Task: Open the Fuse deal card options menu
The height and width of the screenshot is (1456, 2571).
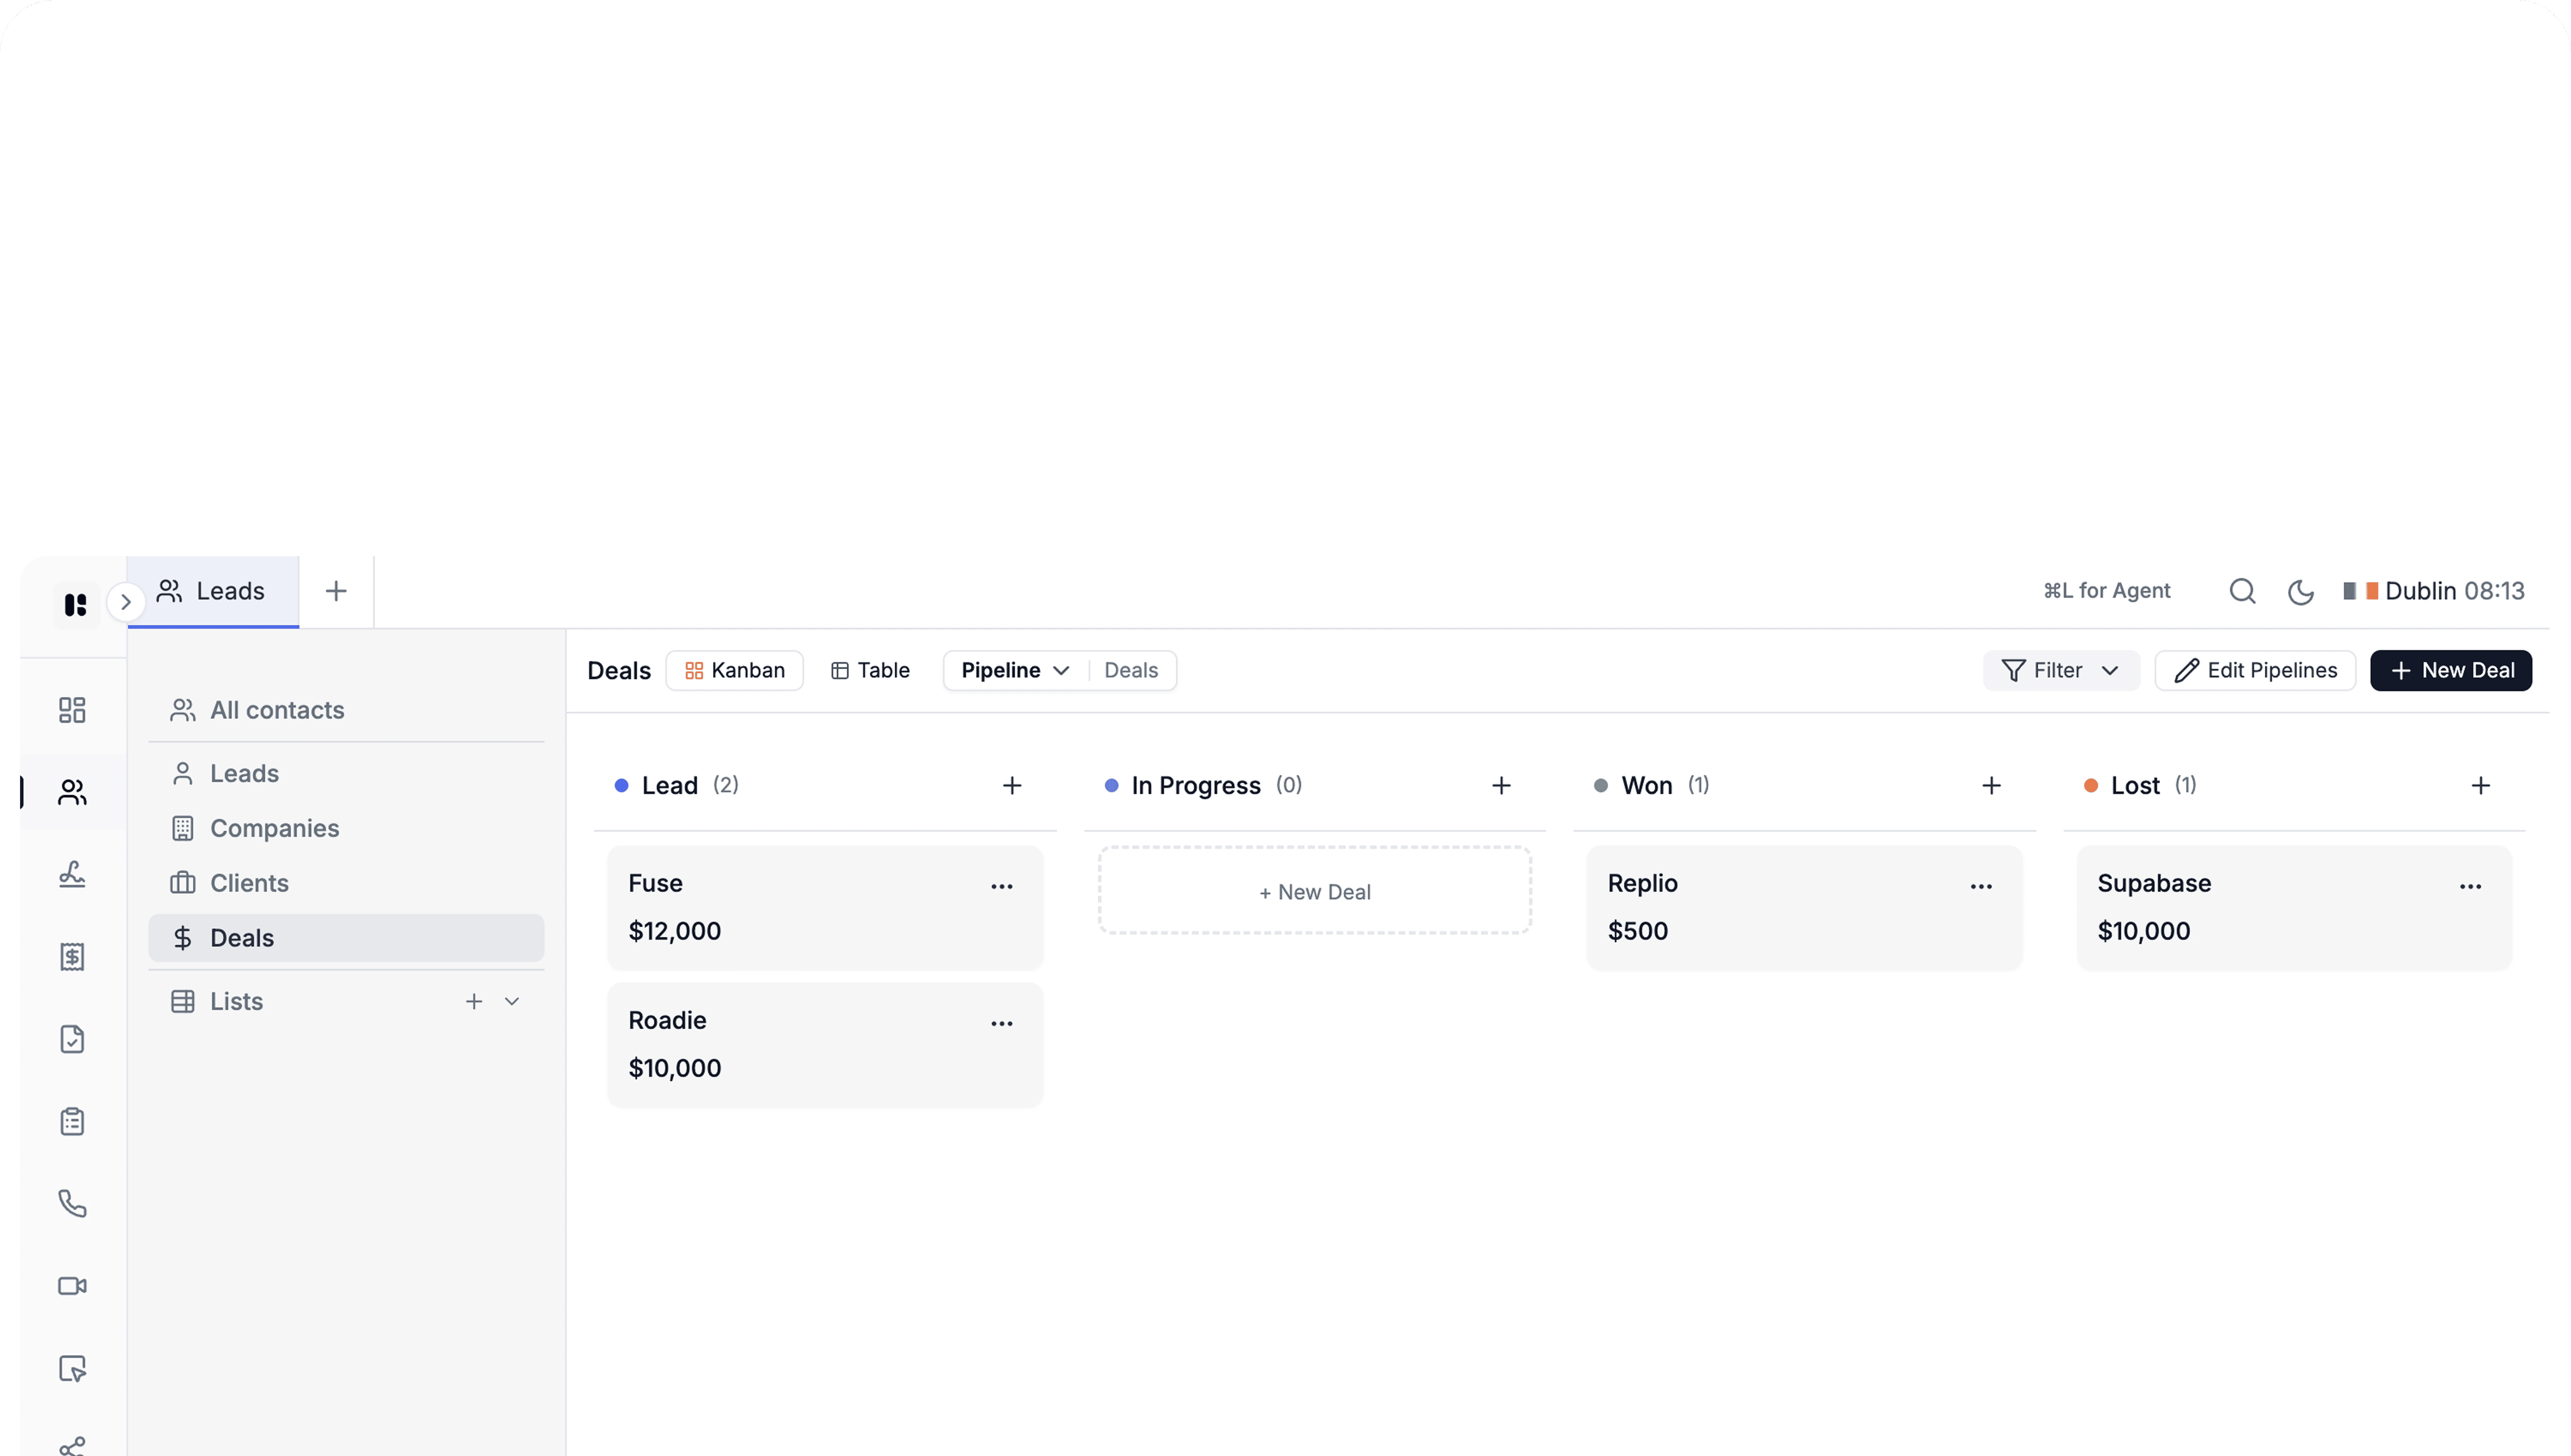Action: pos(1001,886)
